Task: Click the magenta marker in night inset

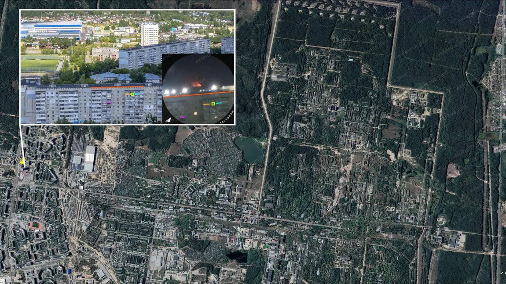Action: pos(182,117)
